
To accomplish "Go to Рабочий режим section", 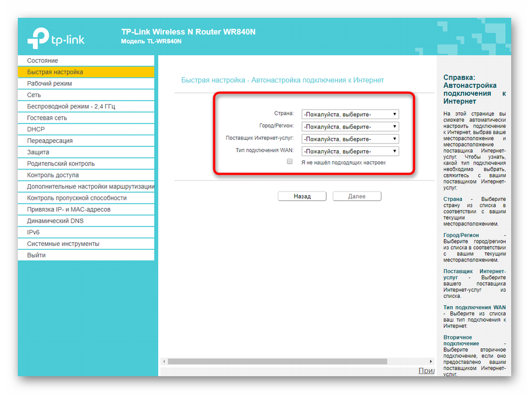I will (50, 83).
